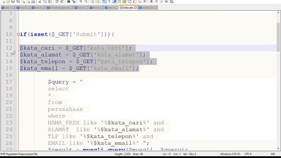Click the Paste toolbar icon
281x158 pixels.
(x=50, y=2)
